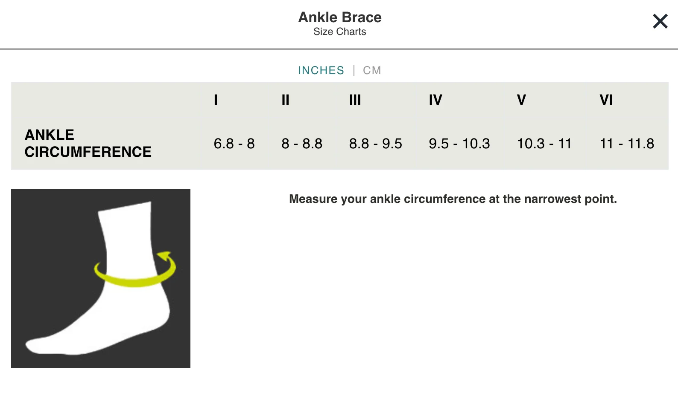
Task: Click the size V column header
Action: point(521,100)
